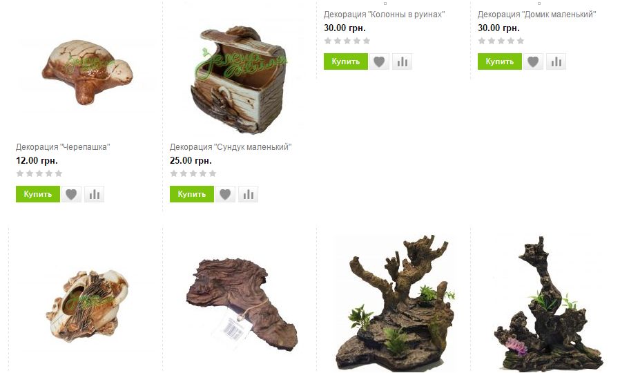The height and width of the screenshot is (373, 620).
Task: Compare "Колонны в руинах" chart icon
Action: coord(402,61)
